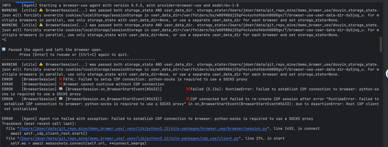The image size is (388, 147).
Task: Click the 'Press [Enter] to resume' line
Action: click(x=74, y=54)
